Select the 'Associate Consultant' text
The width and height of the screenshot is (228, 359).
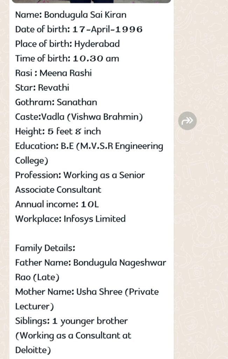tap(58, 190)
